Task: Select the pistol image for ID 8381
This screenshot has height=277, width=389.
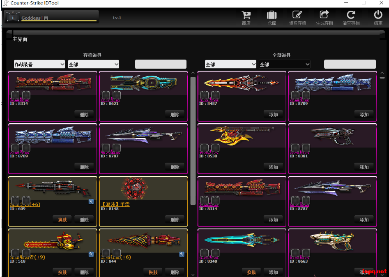Action: point(332,136)
